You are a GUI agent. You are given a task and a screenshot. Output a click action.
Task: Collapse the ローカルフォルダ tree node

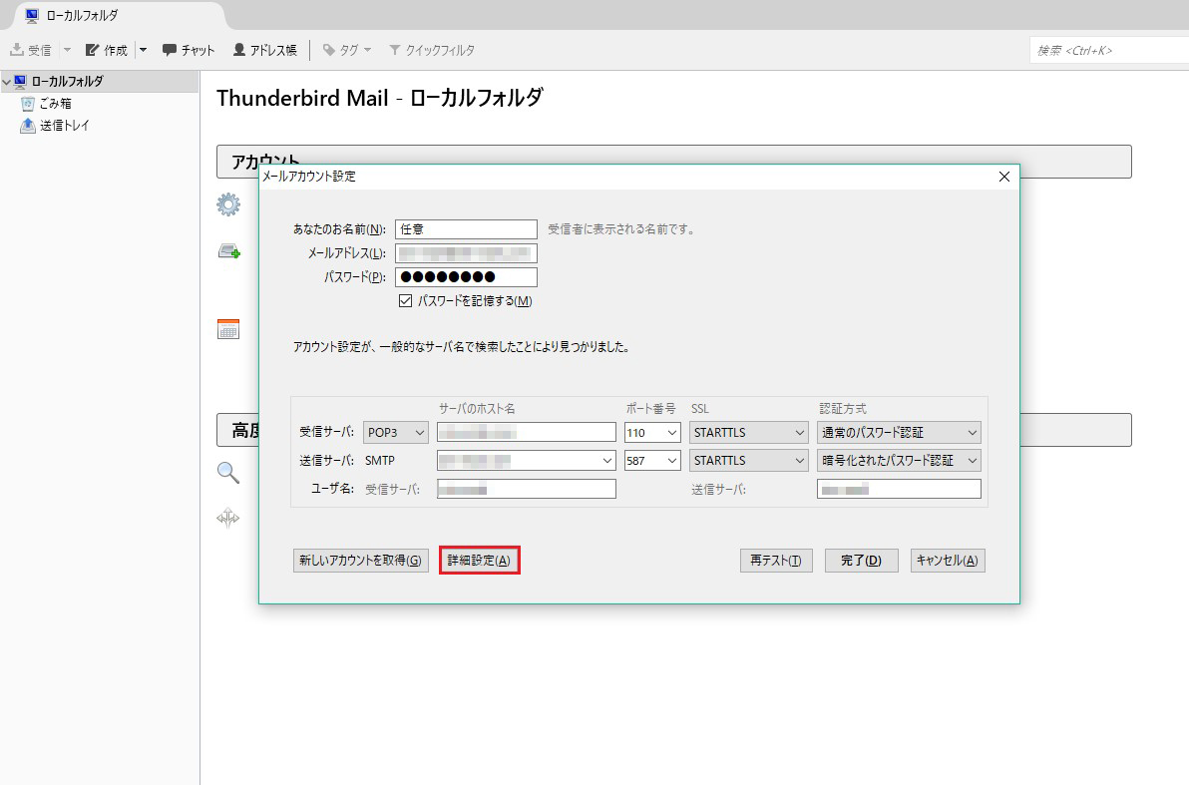[7, 82]
